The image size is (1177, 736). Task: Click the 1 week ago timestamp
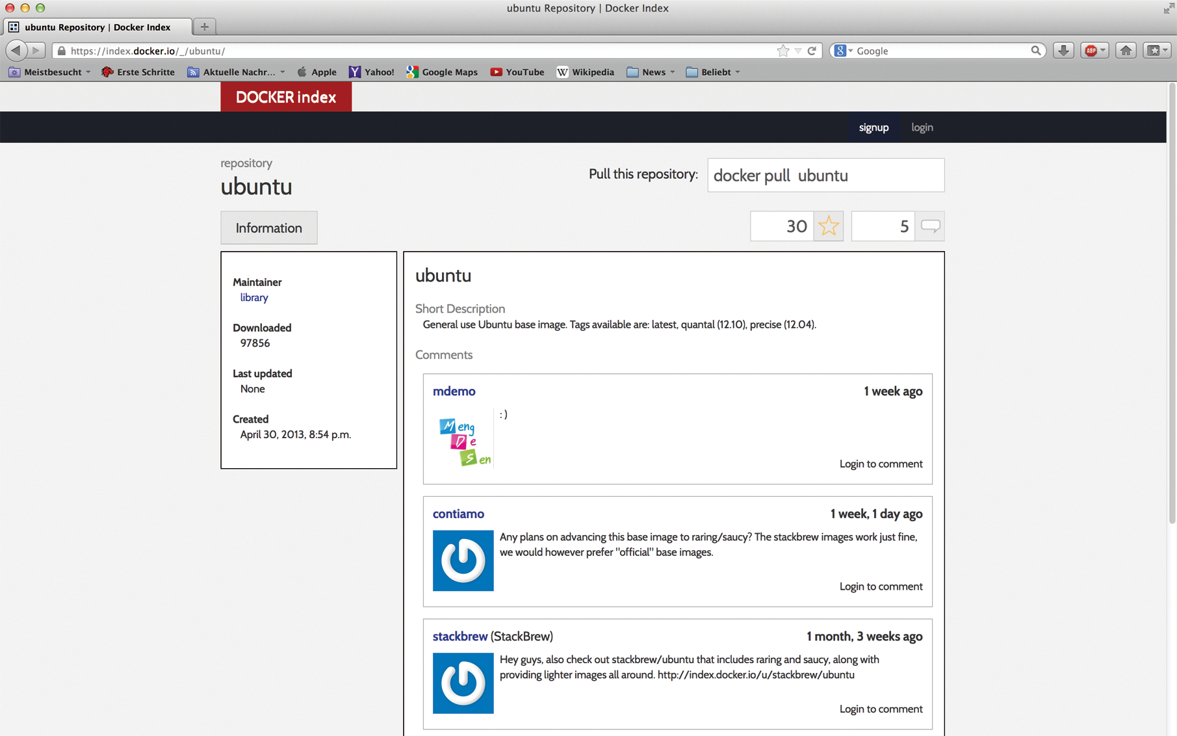point(893,391)
